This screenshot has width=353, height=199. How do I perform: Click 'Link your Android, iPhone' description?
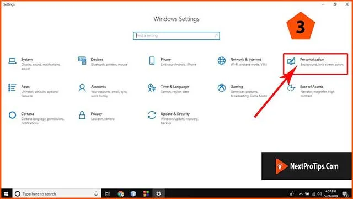(x=178, y=65)
